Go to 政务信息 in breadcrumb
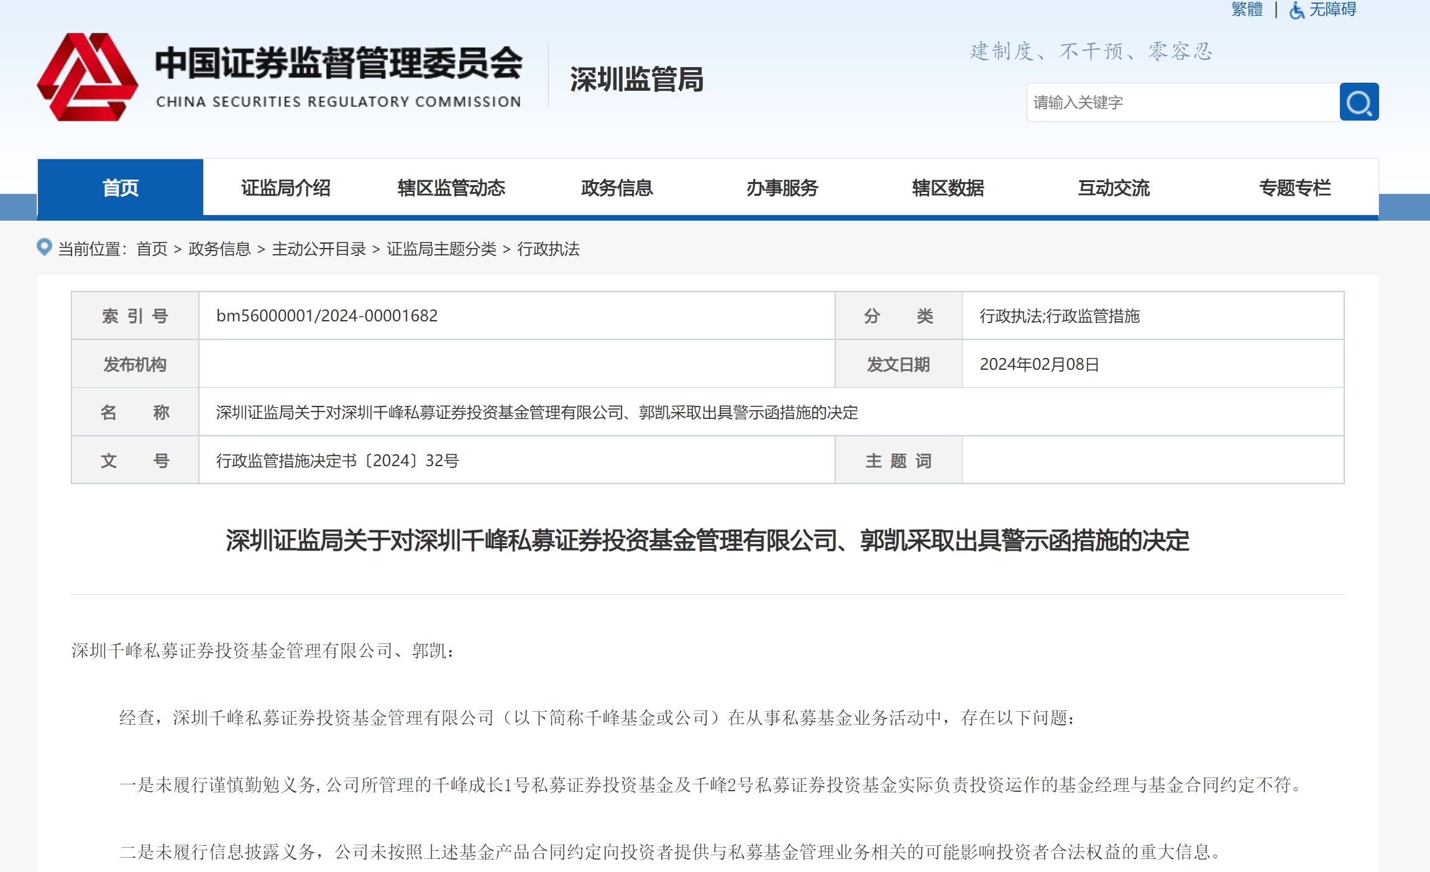Screen dimensions: 1430x872 [219, 249]
